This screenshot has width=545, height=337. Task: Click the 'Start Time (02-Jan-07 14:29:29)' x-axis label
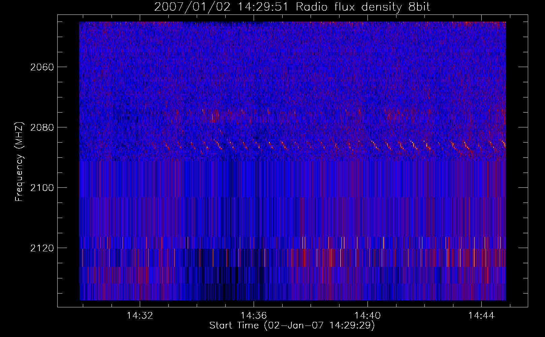292,326
